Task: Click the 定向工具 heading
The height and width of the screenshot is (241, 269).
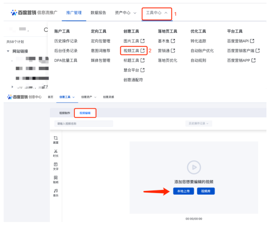Action: (x=99, y=31)
